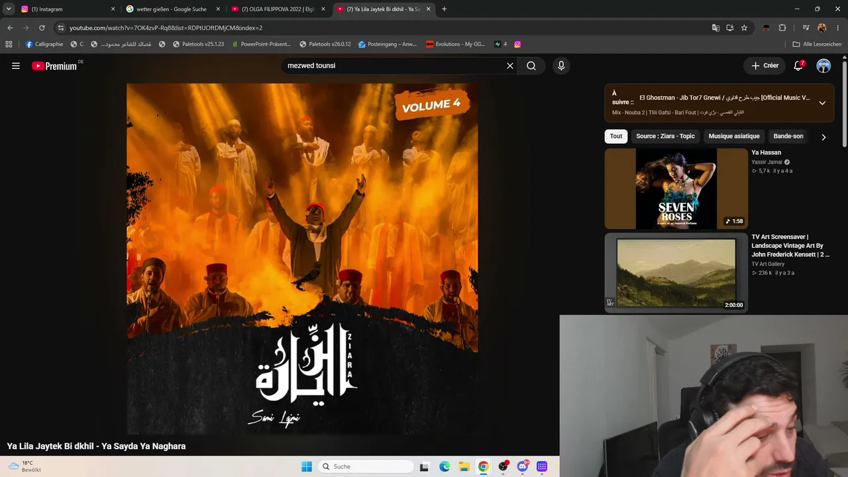Click the Ziara Volume 4 video player
848x477 pixels.
[302, 258]
